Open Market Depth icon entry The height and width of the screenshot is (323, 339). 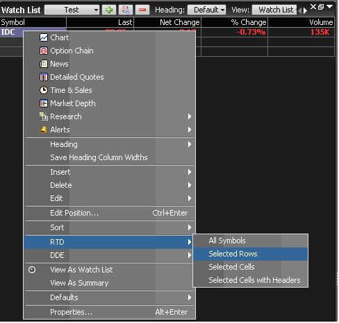click(x=44, y=103)
